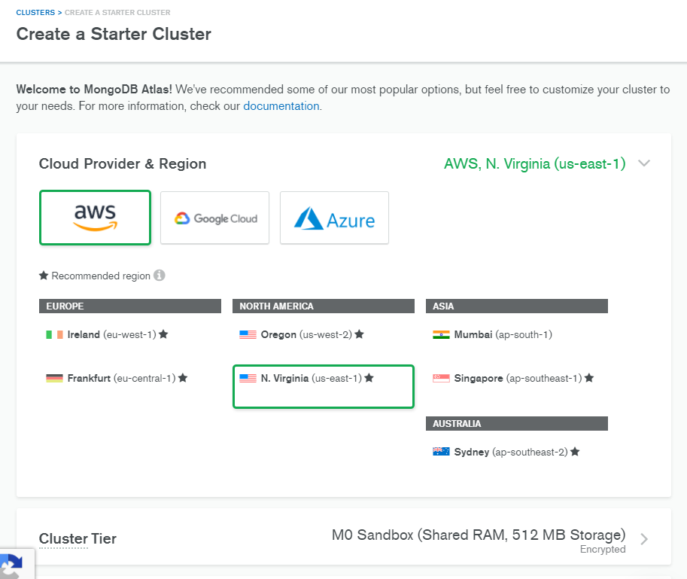
Task: Select N. Virginia (us-east-1) region
Action: (x=324, y=386)
